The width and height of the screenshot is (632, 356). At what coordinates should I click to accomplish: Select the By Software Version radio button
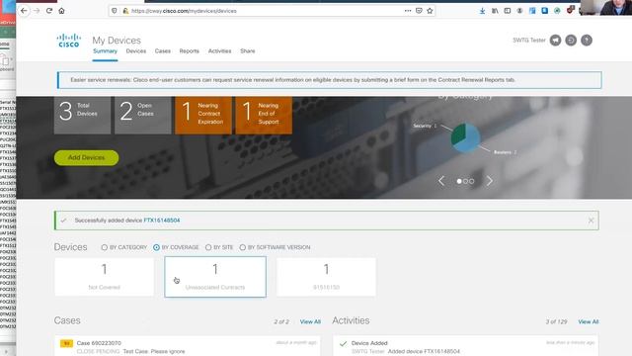tap(243, 247)
